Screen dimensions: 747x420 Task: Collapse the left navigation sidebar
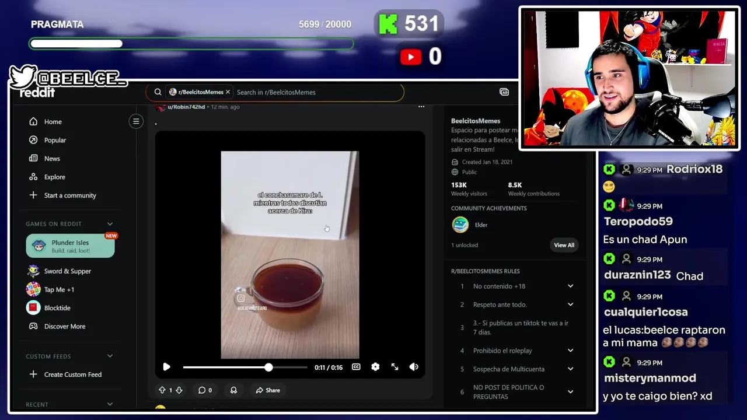click(136, 121)
